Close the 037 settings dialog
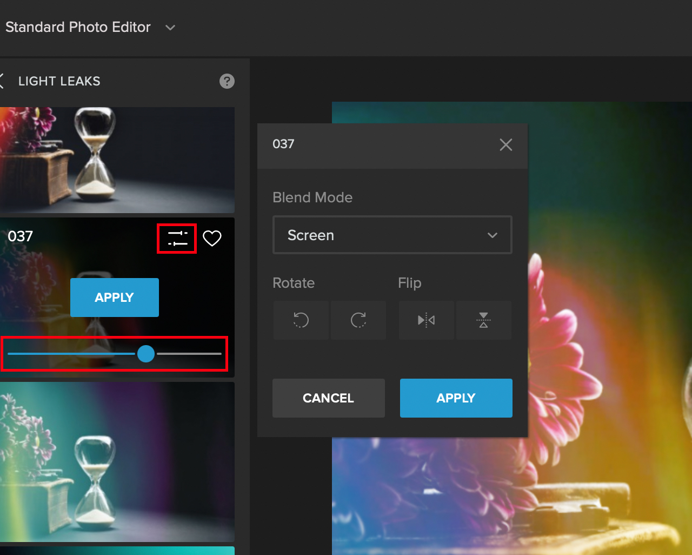 tap(506, 144)
